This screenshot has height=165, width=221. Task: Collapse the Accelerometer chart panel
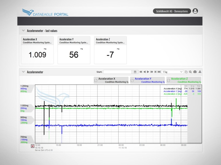(x=23, y=72)
